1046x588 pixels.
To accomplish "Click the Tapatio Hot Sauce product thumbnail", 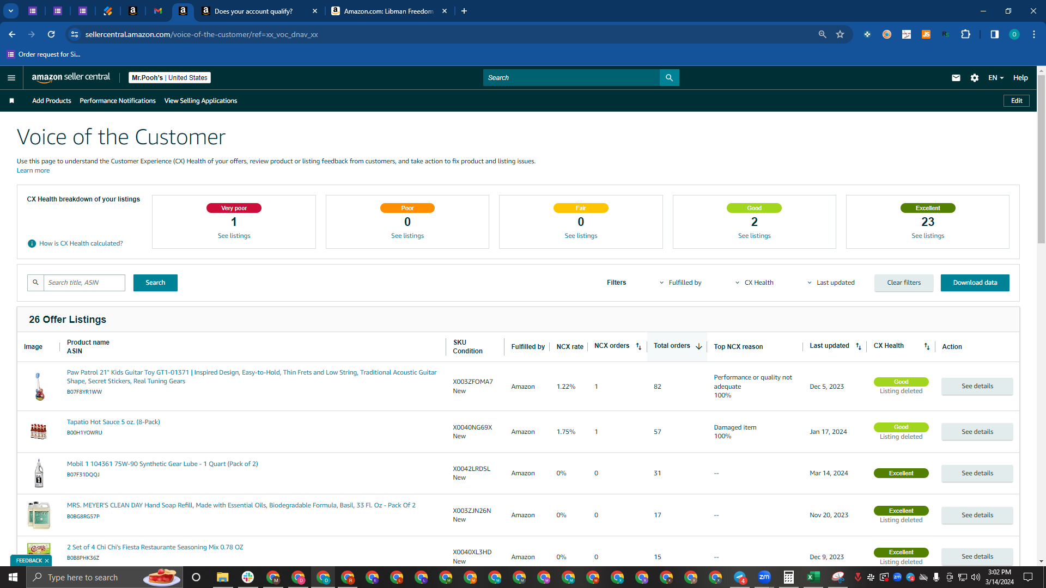I will 39,432.
